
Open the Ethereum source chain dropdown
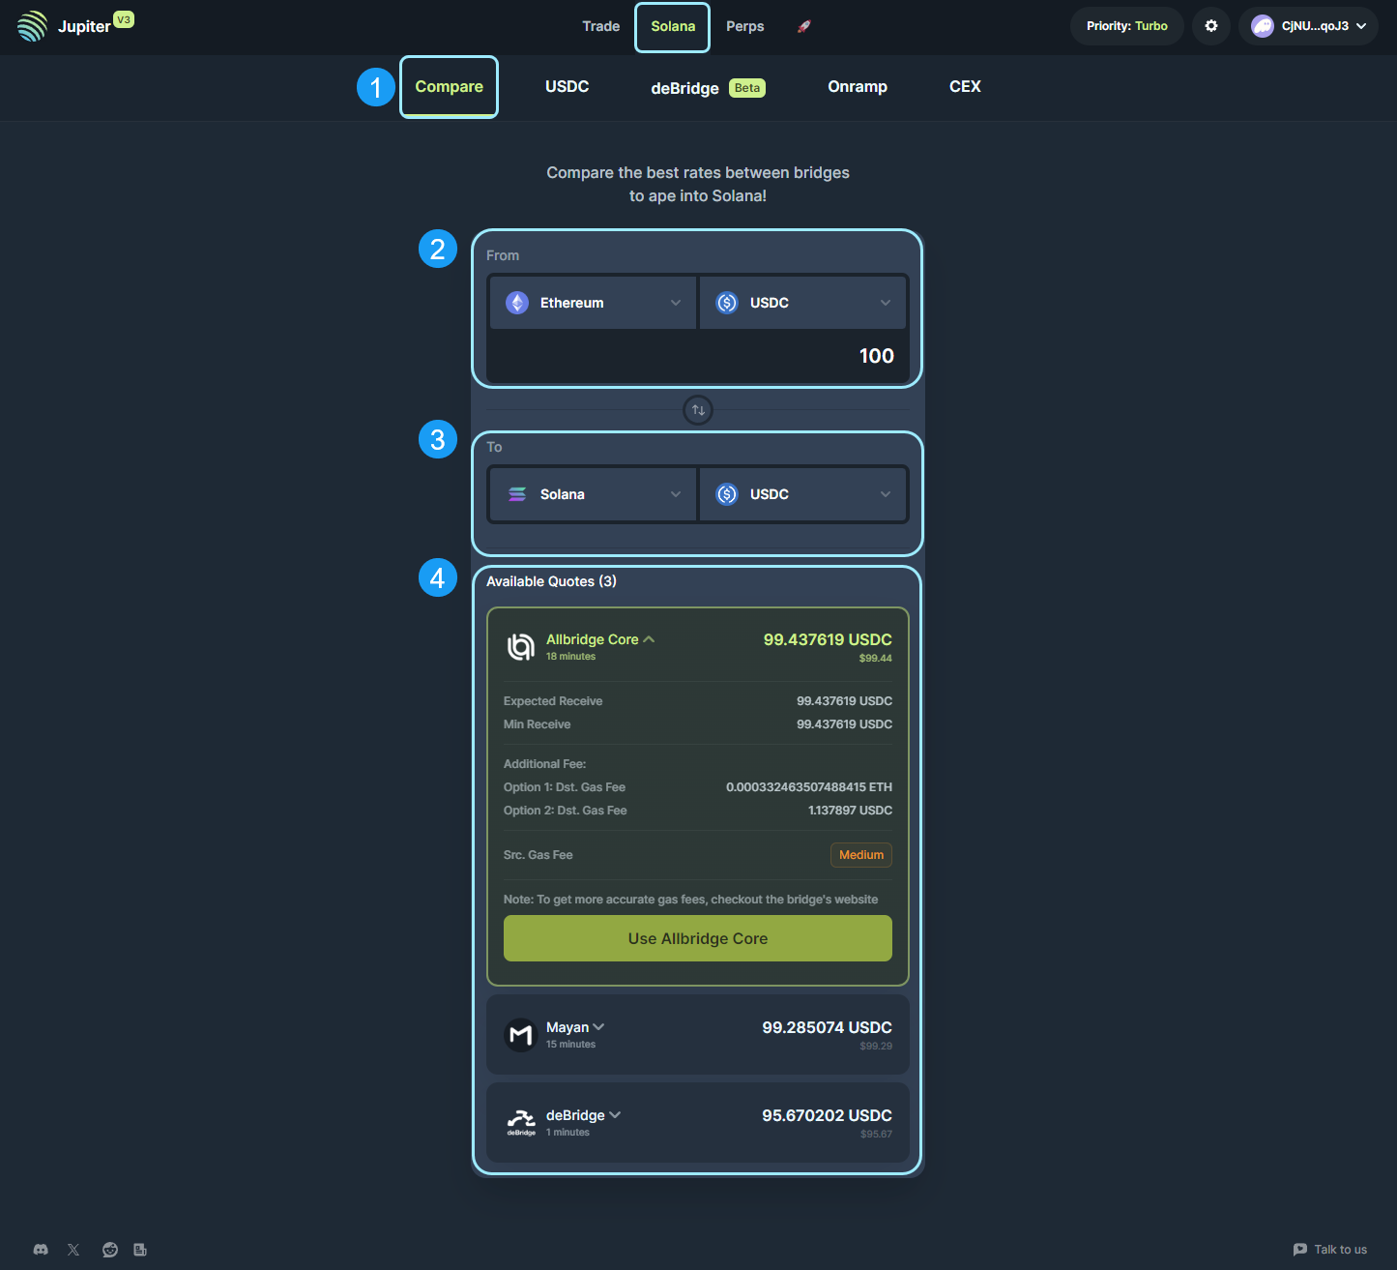pyautogui.click(x=593, y=303)
